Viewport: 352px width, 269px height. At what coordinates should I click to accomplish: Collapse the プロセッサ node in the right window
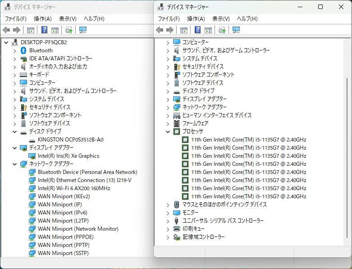[168, 132]
